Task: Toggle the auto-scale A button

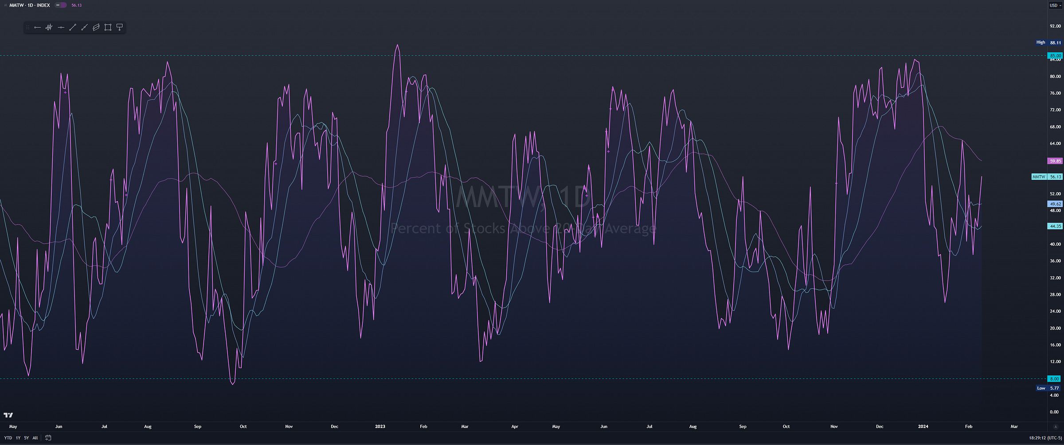Action: [1055, 427]
